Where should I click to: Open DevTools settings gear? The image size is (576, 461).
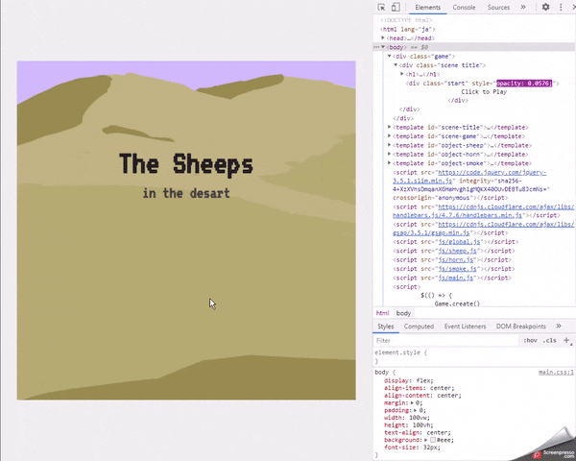click(x=546, y=7)
